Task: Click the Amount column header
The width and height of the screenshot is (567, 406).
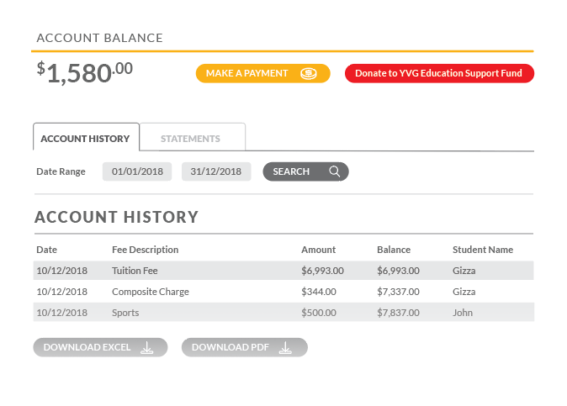Action: (x=318, y=250)
